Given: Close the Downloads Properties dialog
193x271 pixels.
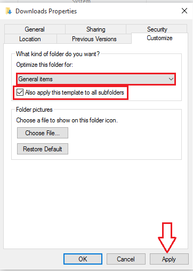Looking at the screenshot, I should tap(184, 11).
